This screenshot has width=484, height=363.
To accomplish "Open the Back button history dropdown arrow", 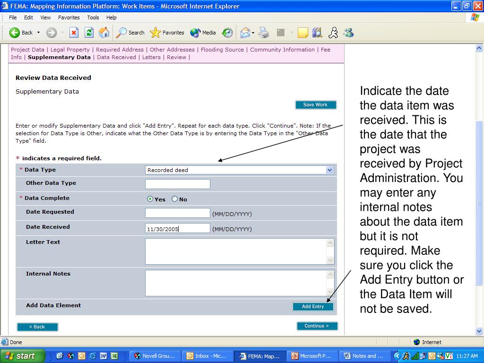I will (x=39, y=33).
